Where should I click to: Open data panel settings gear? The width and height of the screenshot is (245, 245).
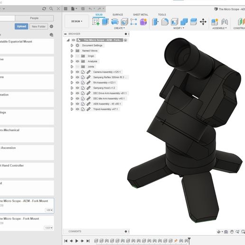pos(51,26)
